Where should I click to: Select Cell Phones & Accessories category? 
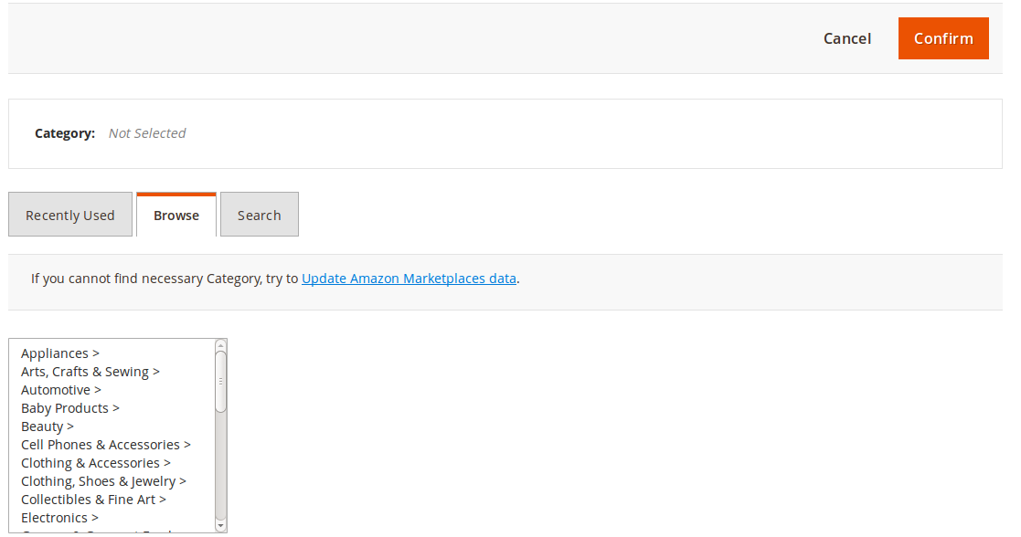click(106, 445)
